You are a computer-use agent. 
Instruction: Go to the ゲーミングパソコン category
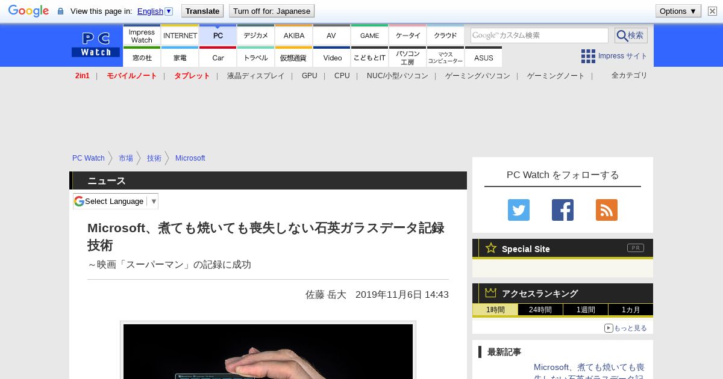point(478,76)
